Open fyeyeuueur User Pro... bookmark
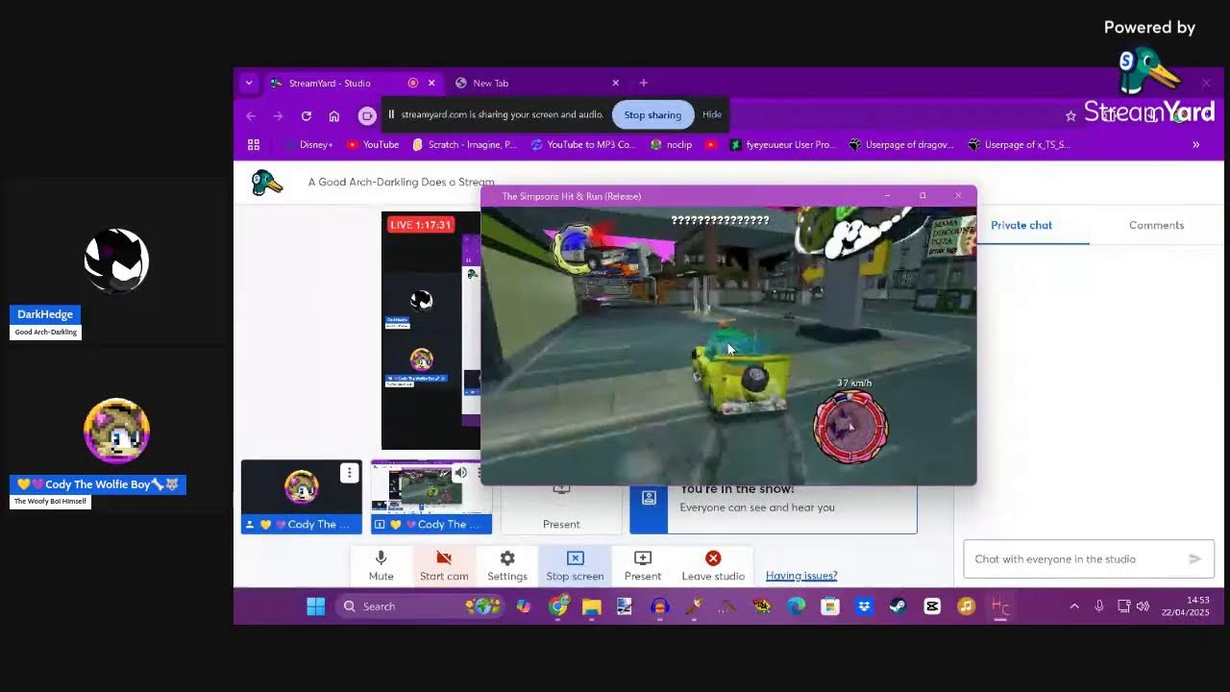 [x=783, y=145]
